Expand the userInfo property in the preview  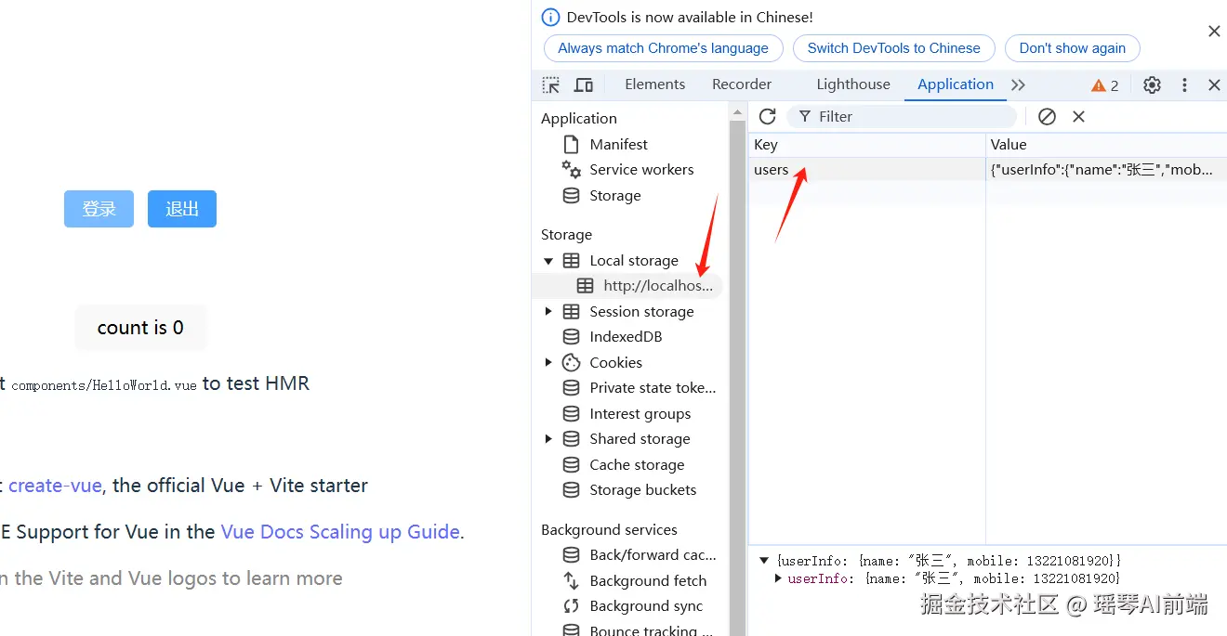[x=779, y=578]
